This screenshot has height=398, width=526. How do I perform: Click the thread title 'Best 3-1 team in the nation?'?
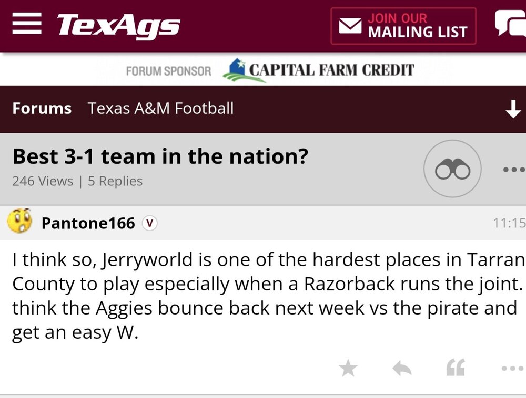point(159,157)
